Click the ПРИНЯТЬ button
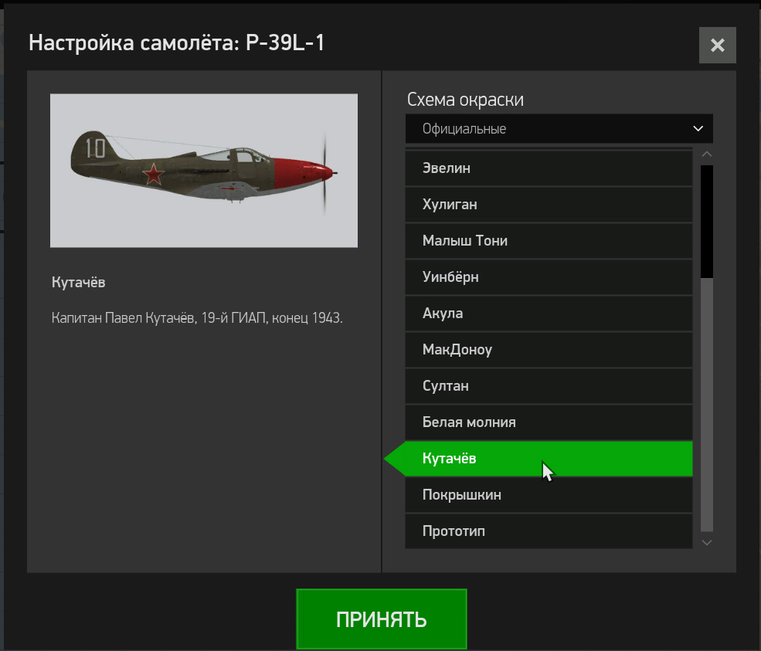The width and height of the screenshot is (761, 651). [382, 619]
